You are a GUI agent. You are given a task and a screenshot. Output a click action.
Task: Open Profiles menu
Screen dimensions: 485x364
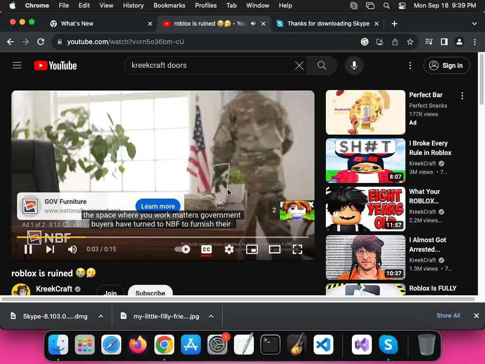click(x=206, y=6)
